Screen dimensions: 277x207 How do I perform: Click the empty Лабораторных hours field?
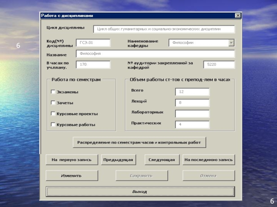(192, 114)
